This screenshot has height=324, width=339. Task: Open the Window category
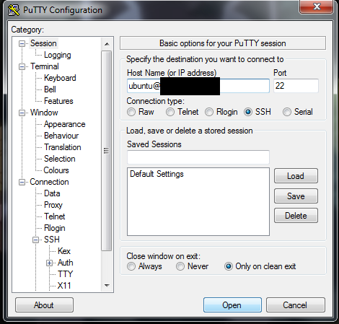44,113
